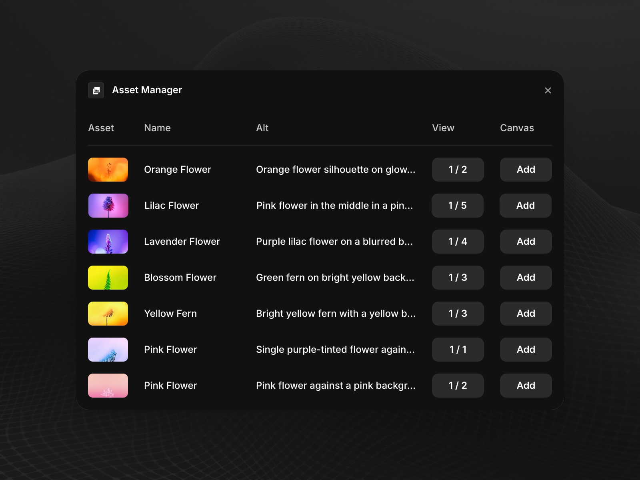
Task: Click the Blossom Flower thumbnail
Action: tap(108, 277)
